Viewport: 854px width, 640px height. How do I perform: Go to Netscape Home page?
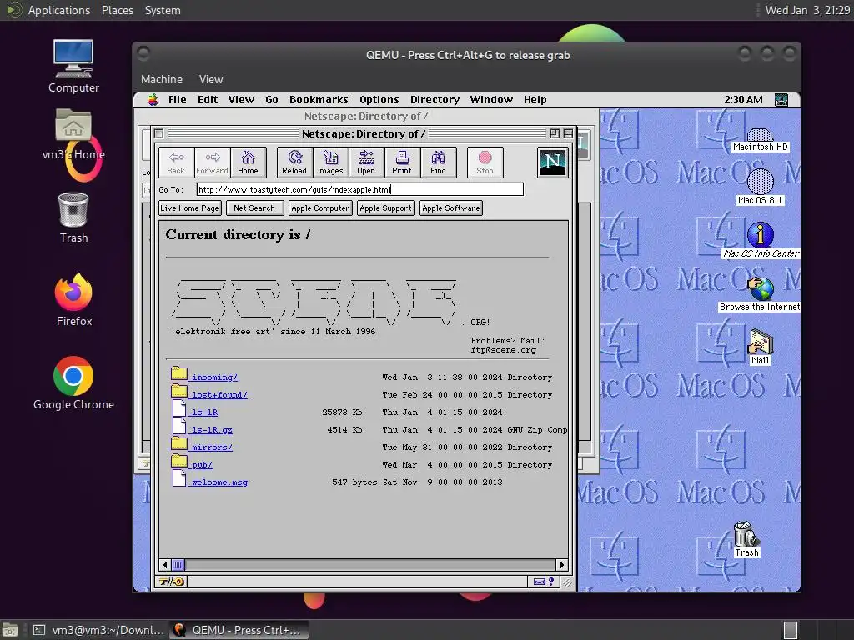(248, 162)
